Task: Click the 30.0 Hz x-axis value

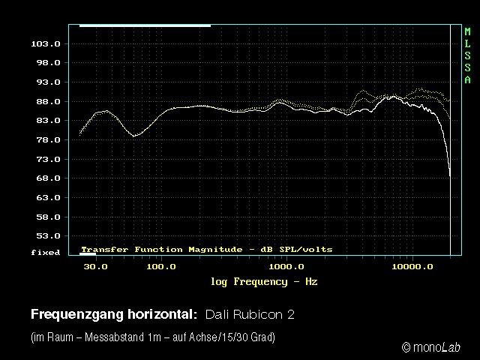Action: coord(95,267)
